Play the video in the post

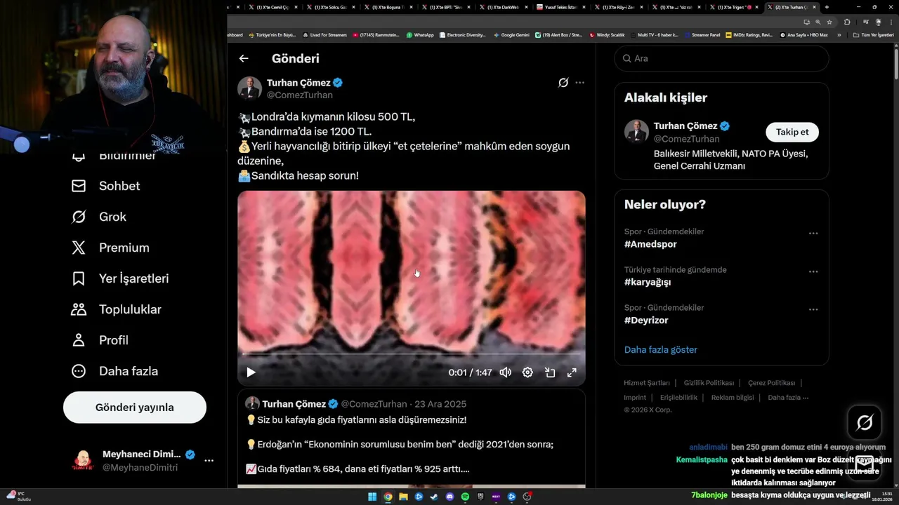(x=251, y=372)
